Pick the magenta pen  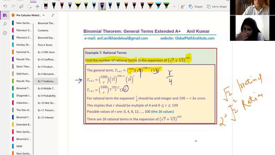134,6
